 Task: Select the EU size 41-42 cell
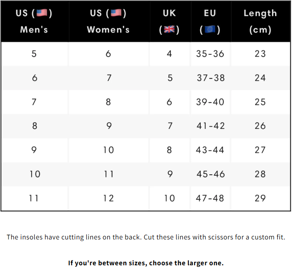point(211,126)
